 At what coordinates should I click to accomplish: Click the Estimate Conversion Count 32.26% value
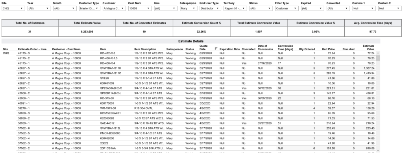tap(201, 31)
